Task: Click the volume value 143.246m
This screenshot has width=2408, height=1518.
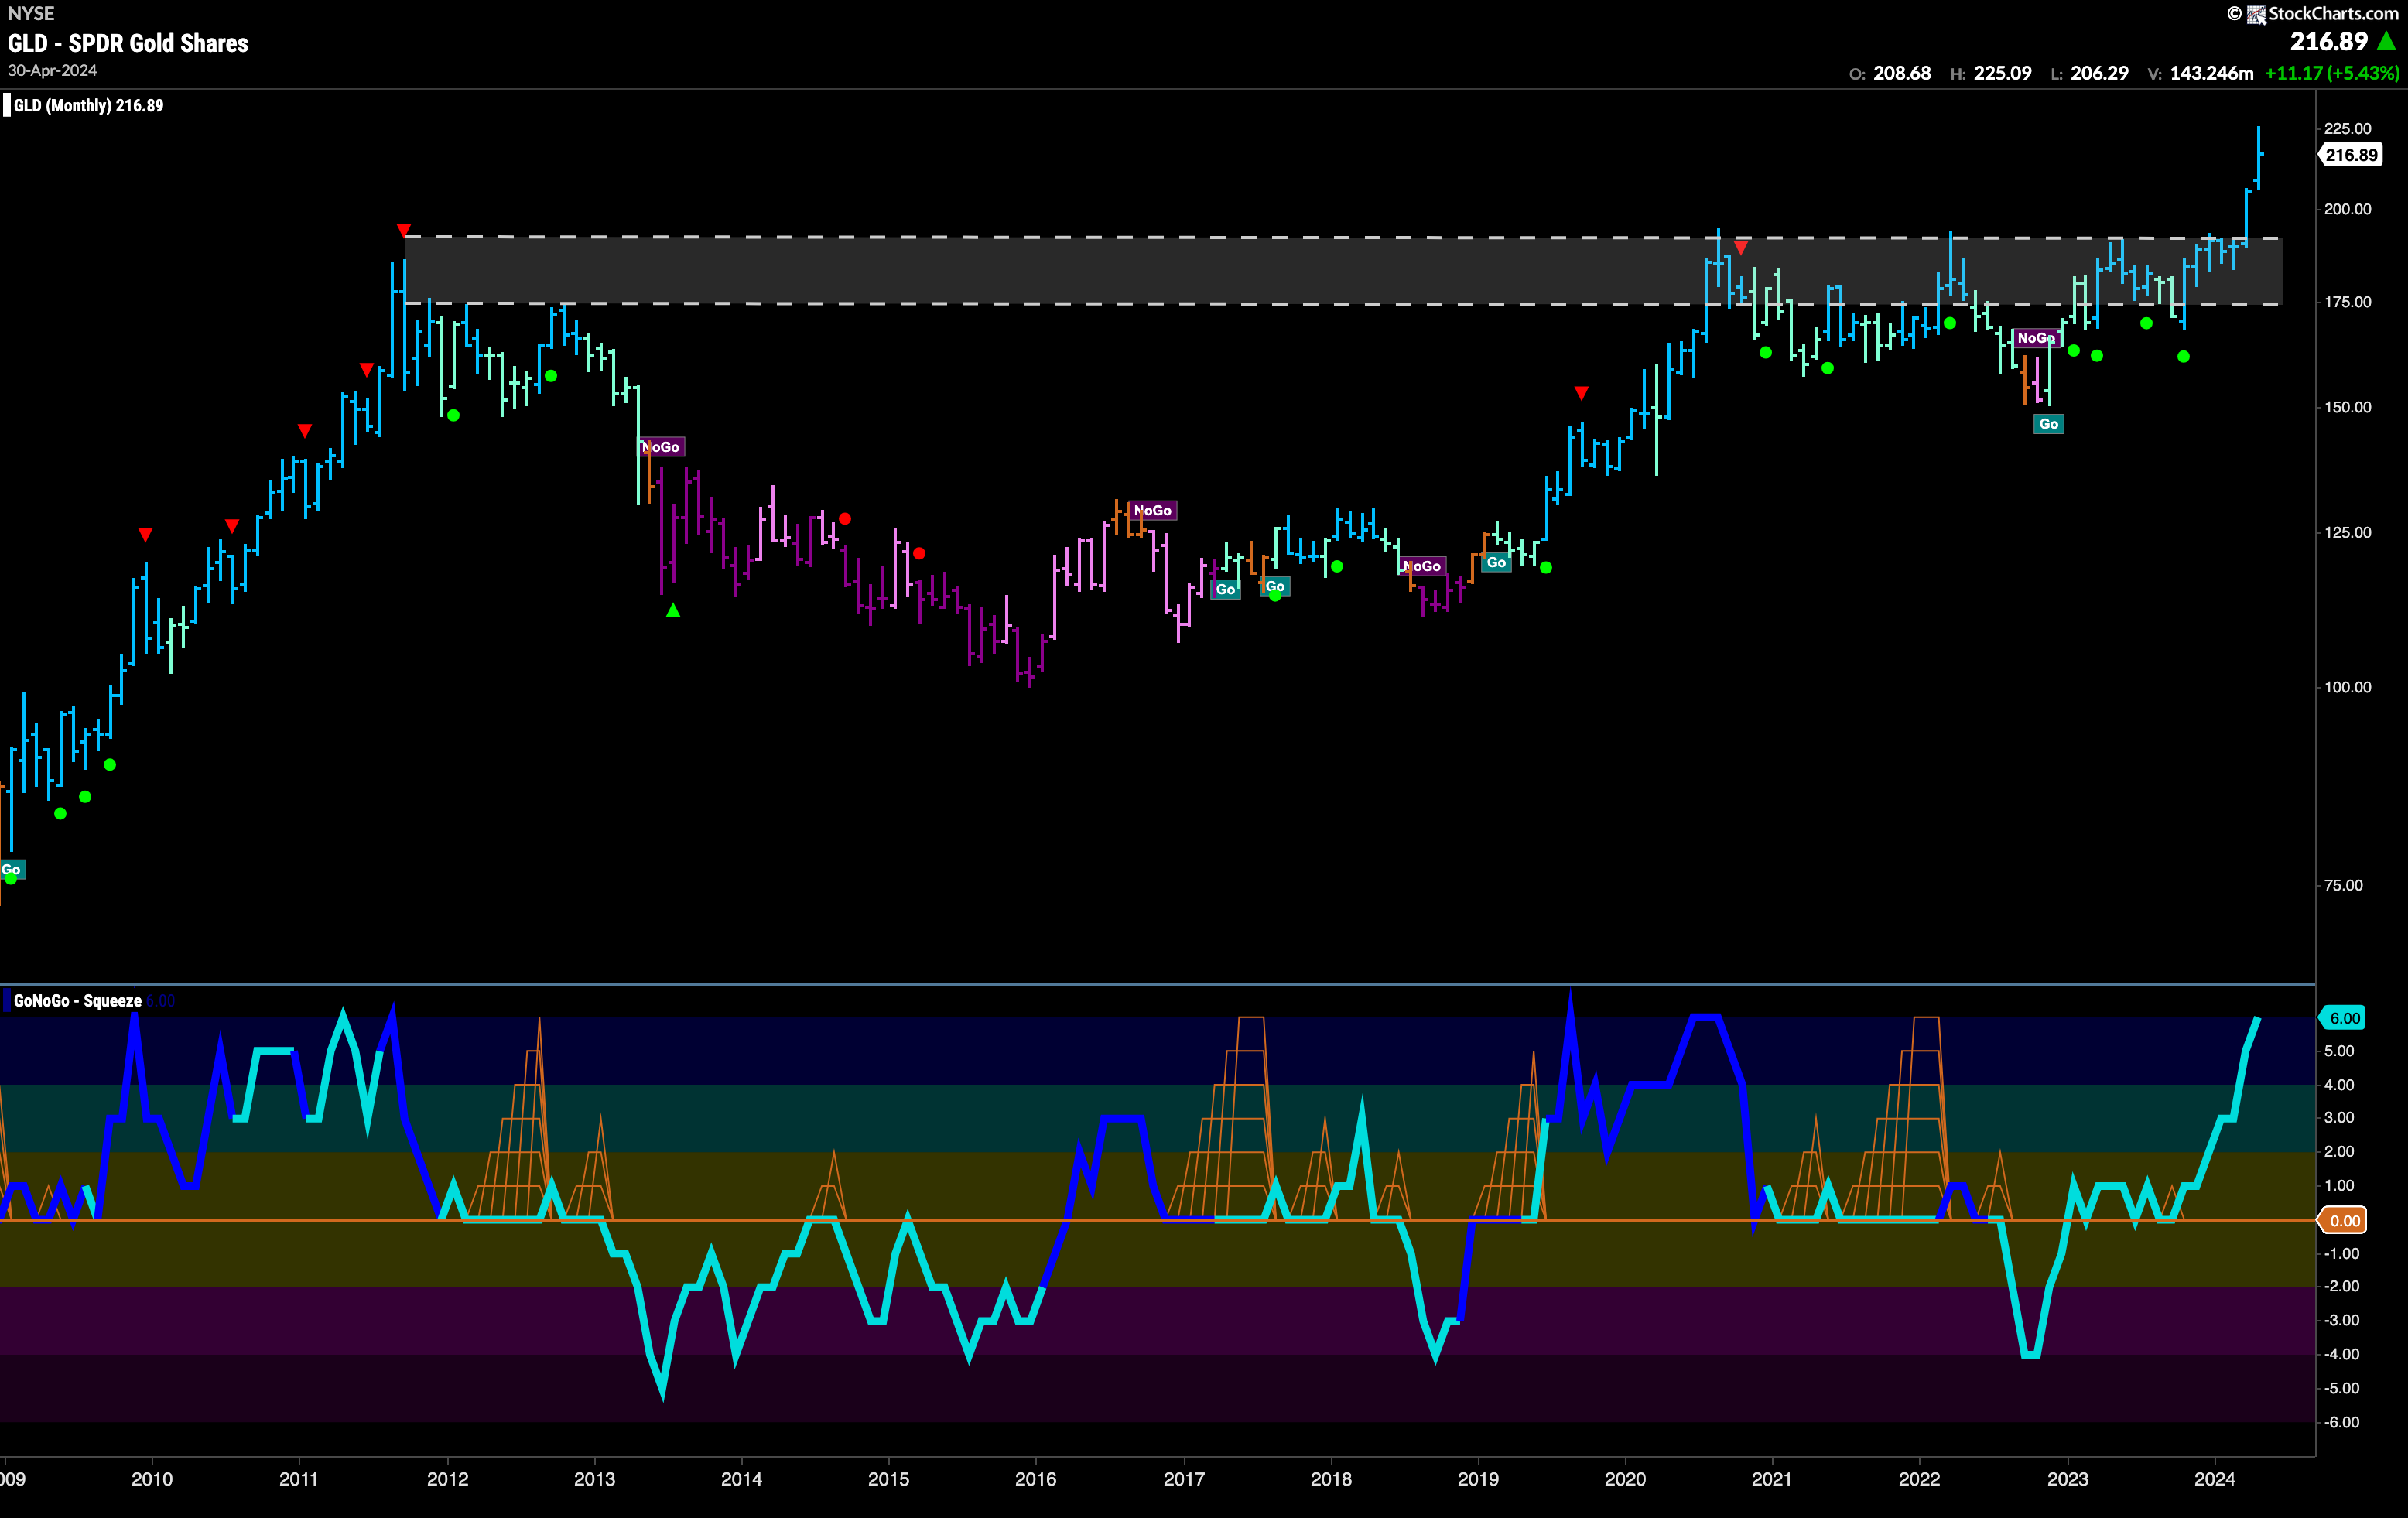Action: click(x=2211, y=73)
